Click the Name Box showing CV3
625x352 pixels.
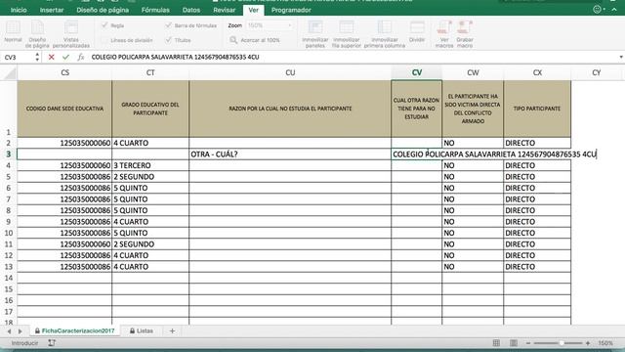click(x=18, y=57)
